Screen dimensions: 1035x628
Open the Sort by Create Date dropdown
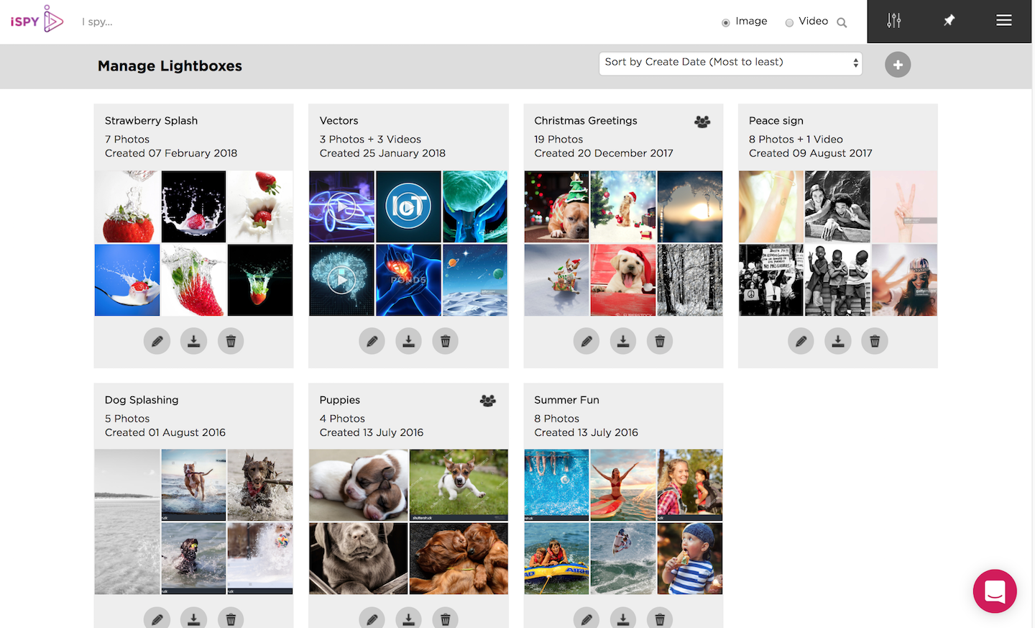pos(730,63)
